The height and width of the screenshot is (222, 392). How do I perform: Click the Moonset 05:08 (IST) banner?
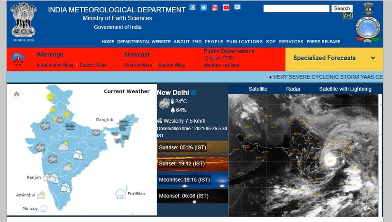(x=192, y=196)
